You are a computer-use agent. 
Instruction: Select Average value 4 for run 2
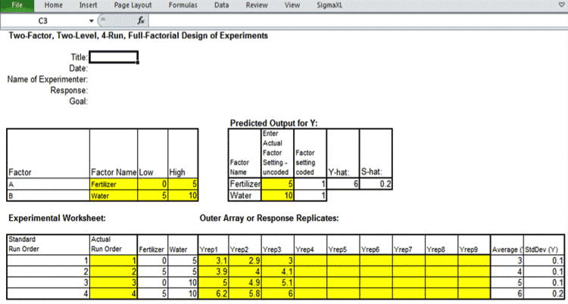coord(507,271)
